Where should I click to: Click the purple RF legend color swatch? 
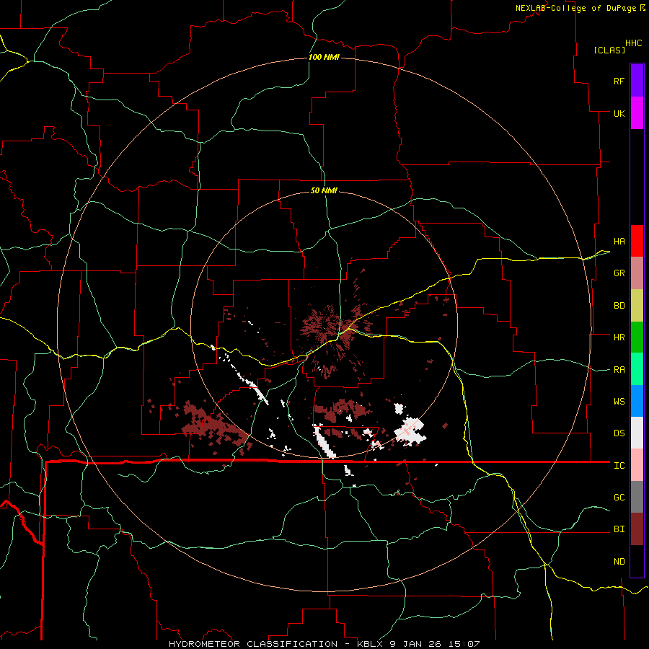click(x=637, y=81)
